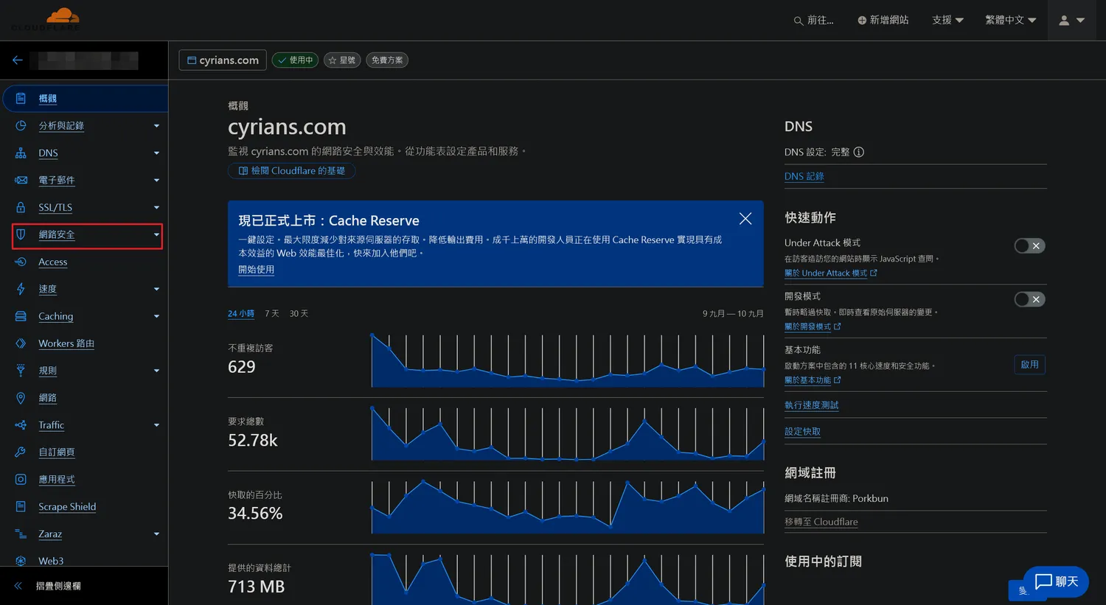Click the Caching sidebar icon
This screenshot has width=1106, height=605.
pyautogui.click(x=21, y=316)
